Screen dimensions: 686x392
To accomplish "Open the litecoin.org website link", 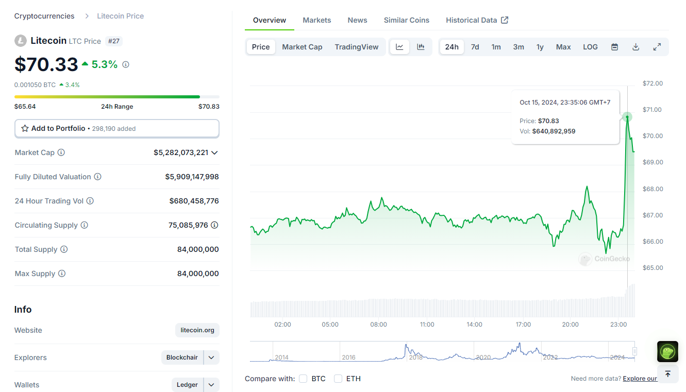I will (197, 330).
